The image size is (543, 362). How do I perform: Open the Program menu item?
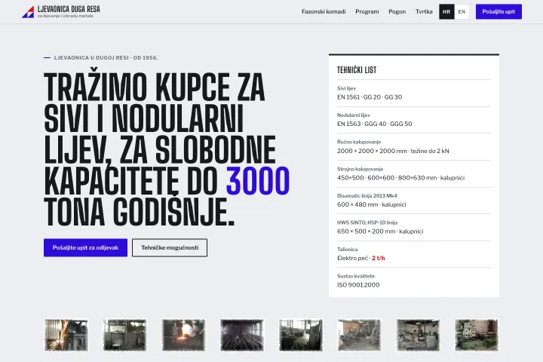pyautogui.click(x=367, y=11)
